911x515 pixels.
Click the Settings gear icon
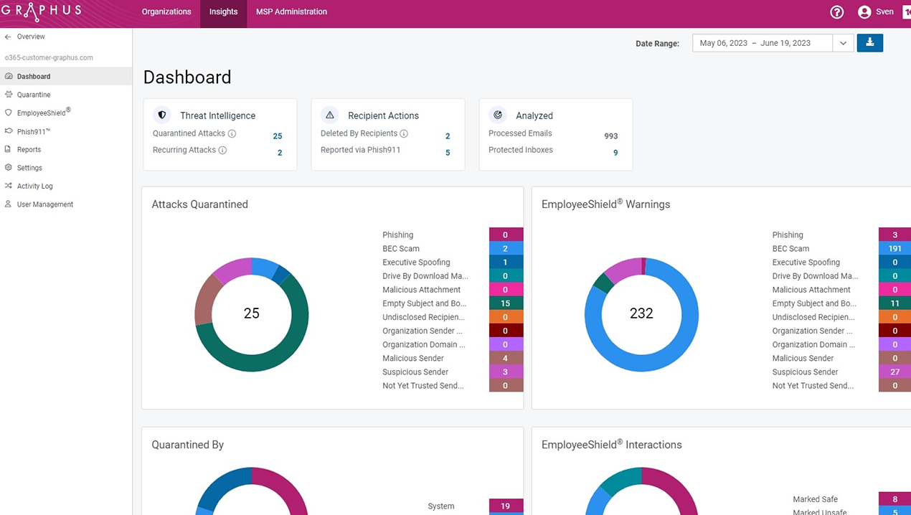tap(9, 168)
